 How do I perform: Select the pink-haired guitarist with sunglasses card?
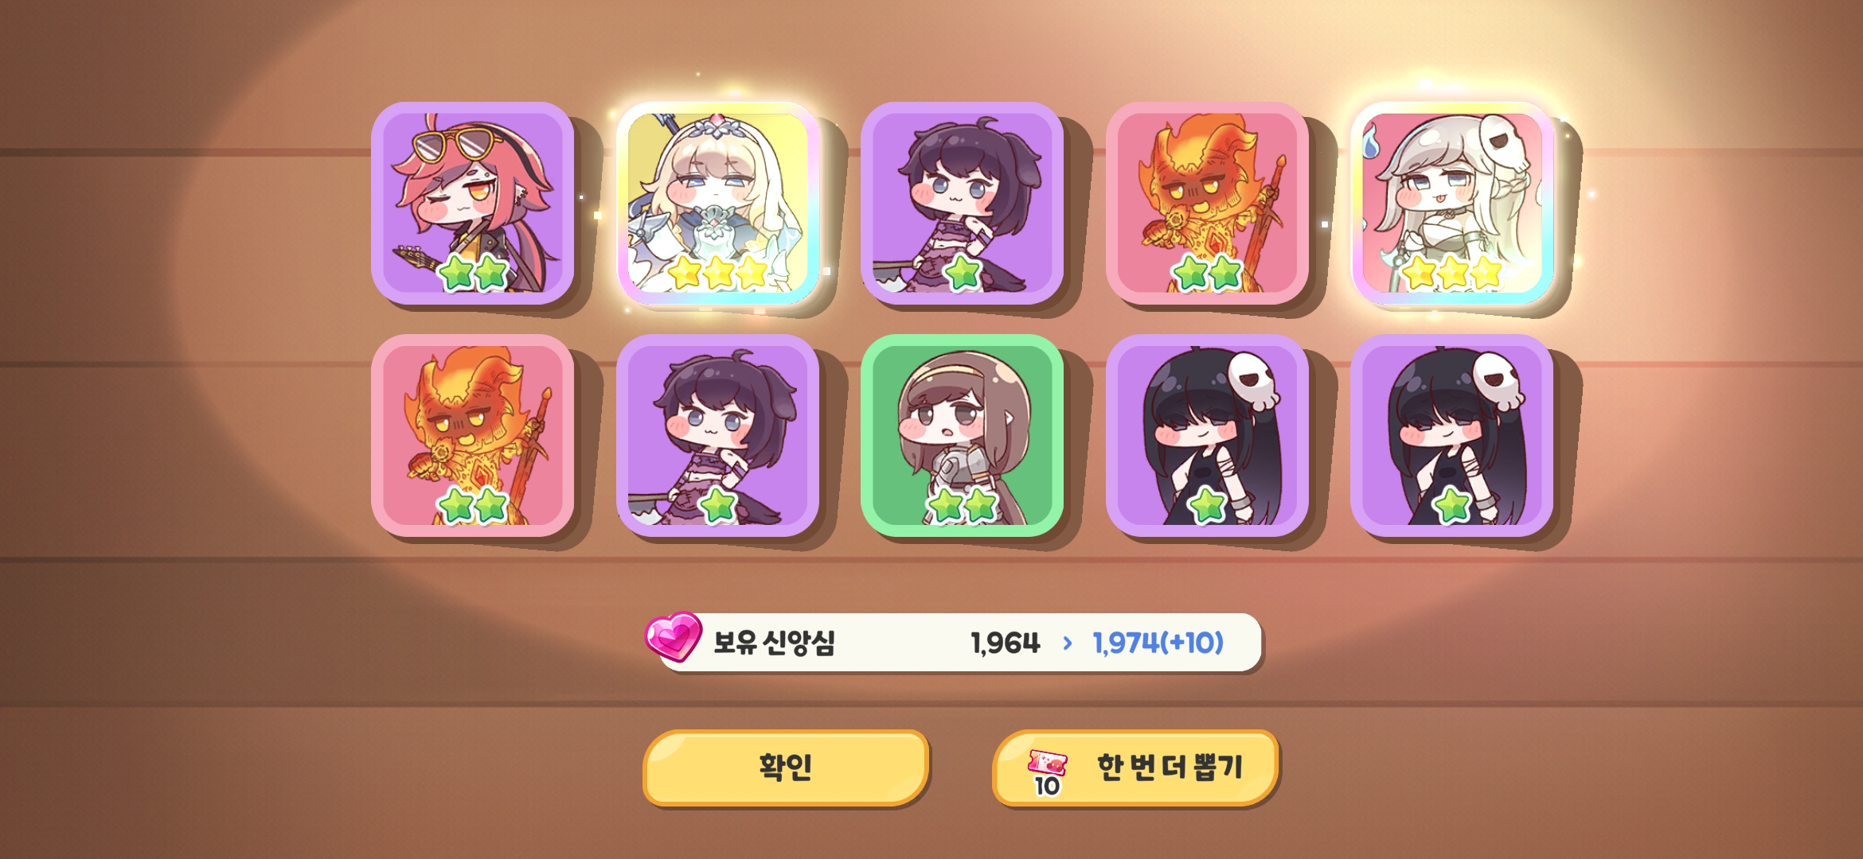point(473,203)
